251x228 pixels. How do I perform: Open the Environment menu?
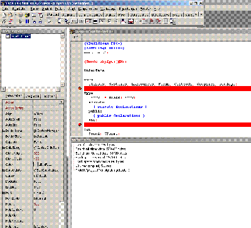pyautogui.click(x=127, y=9)
